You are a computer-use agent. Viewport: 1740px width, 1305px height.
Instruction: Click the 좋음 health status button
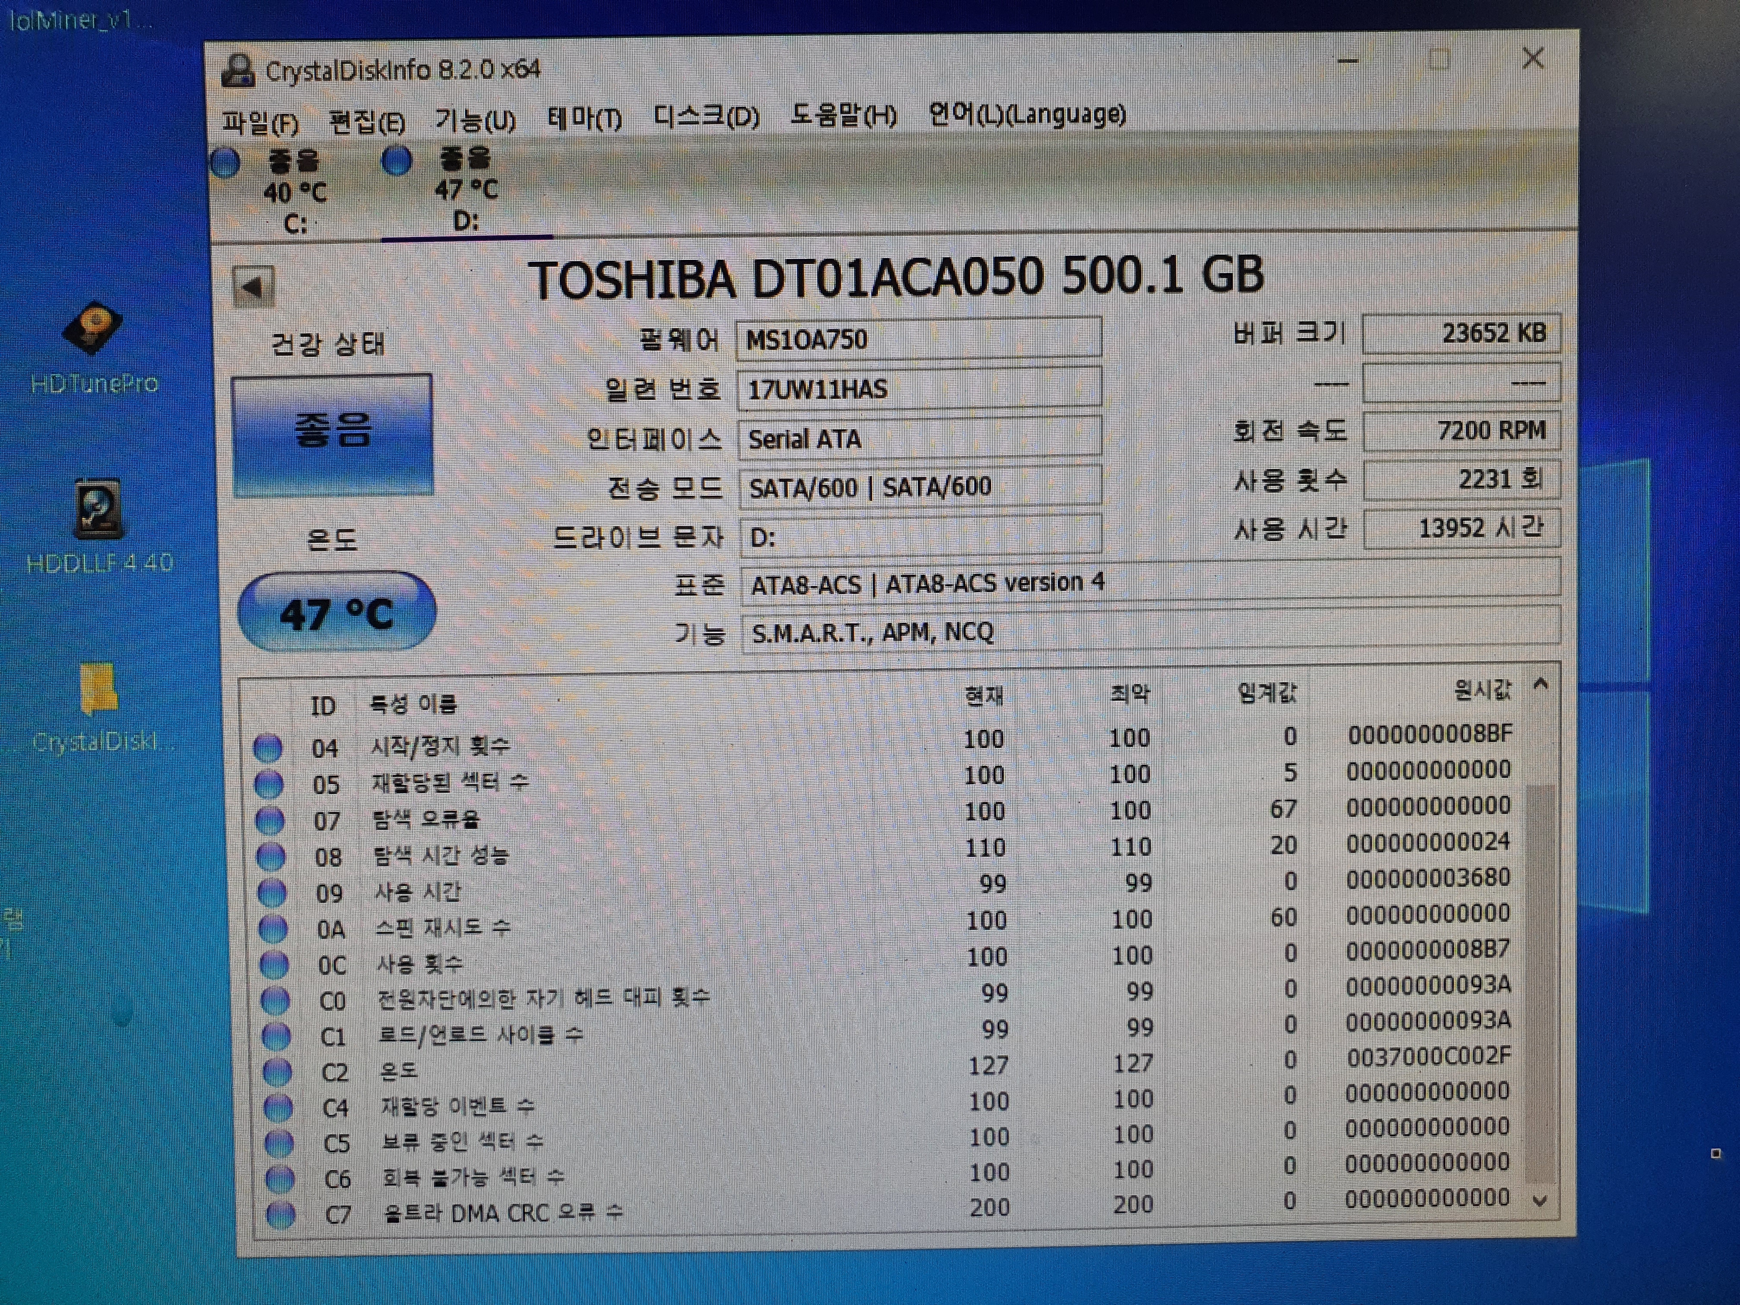coord(332,435)
